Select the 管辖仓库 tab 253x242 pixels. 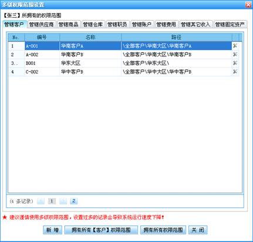(93, 25)
